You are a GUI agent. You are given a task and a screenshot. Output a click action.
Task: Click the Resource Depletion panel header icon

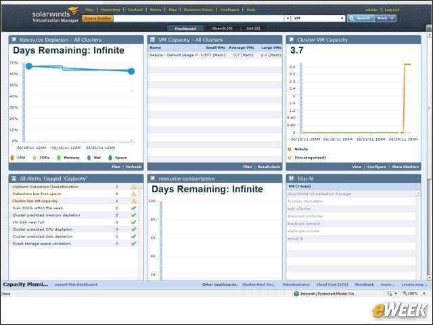click(14, 40)
